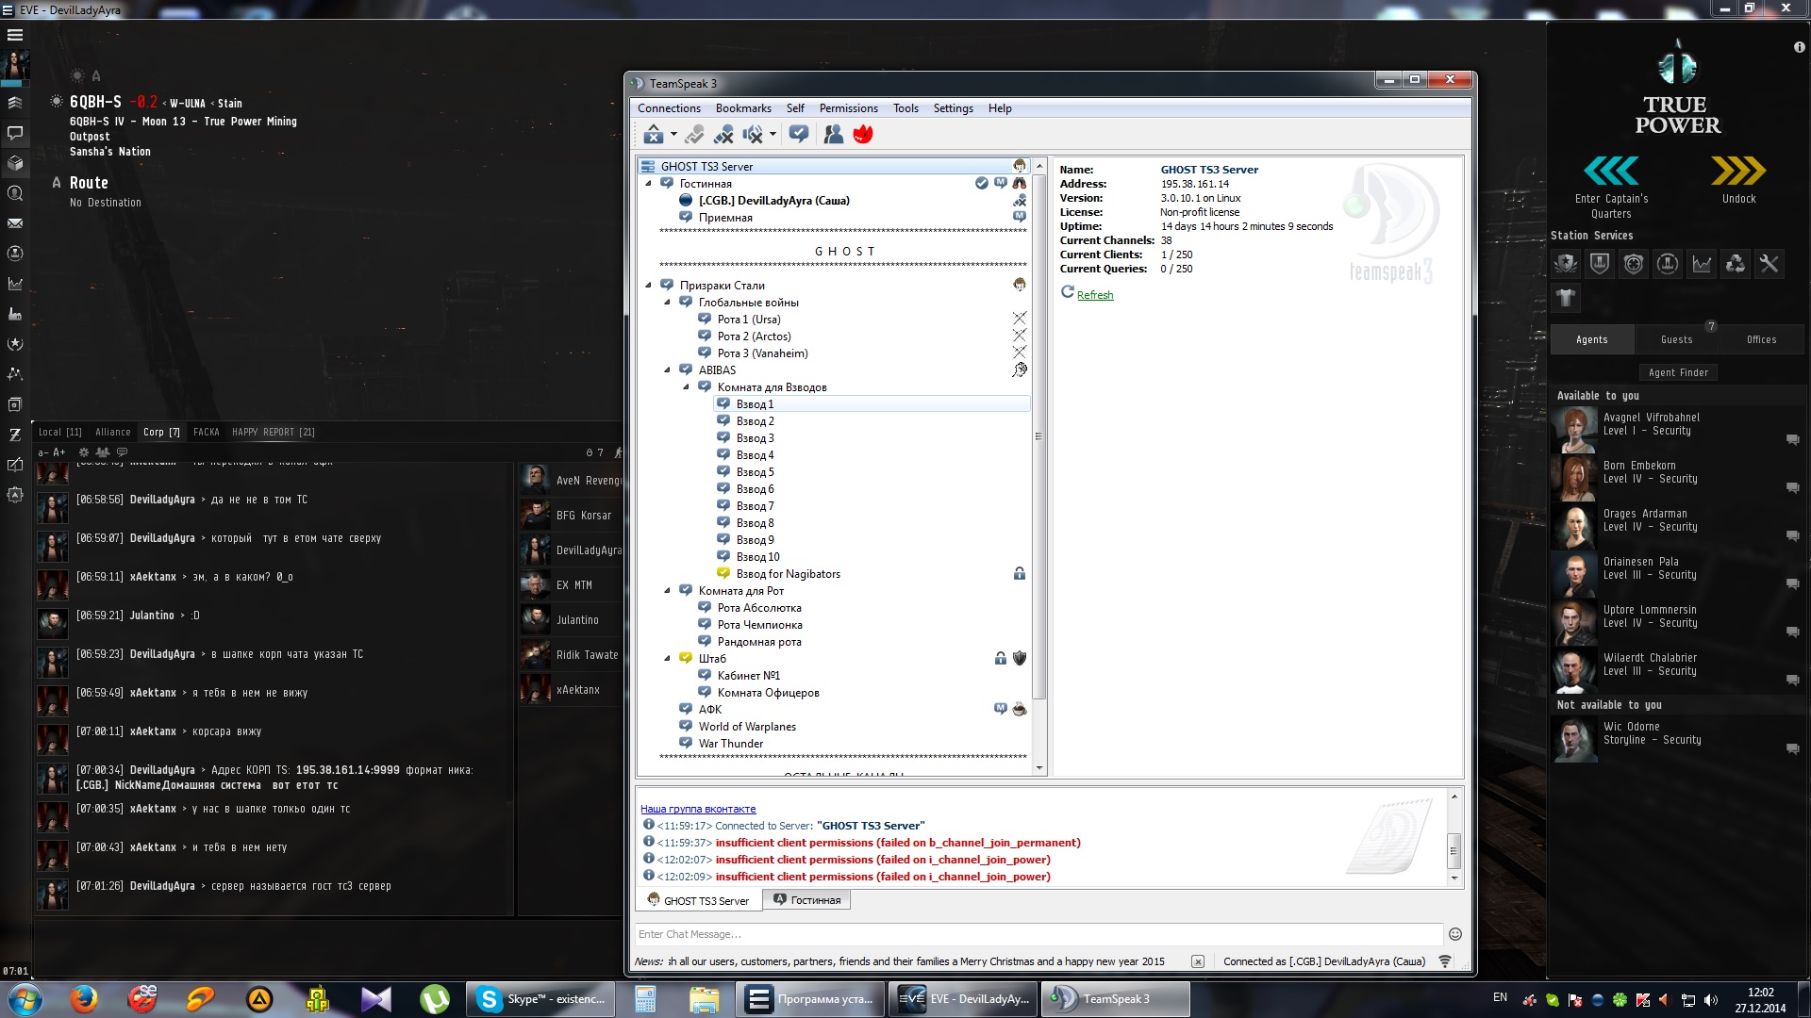The image size is (1811, 1018).
Task: Click the red Overwolf icon in toolbar
Action: click(x=862, y=135)
